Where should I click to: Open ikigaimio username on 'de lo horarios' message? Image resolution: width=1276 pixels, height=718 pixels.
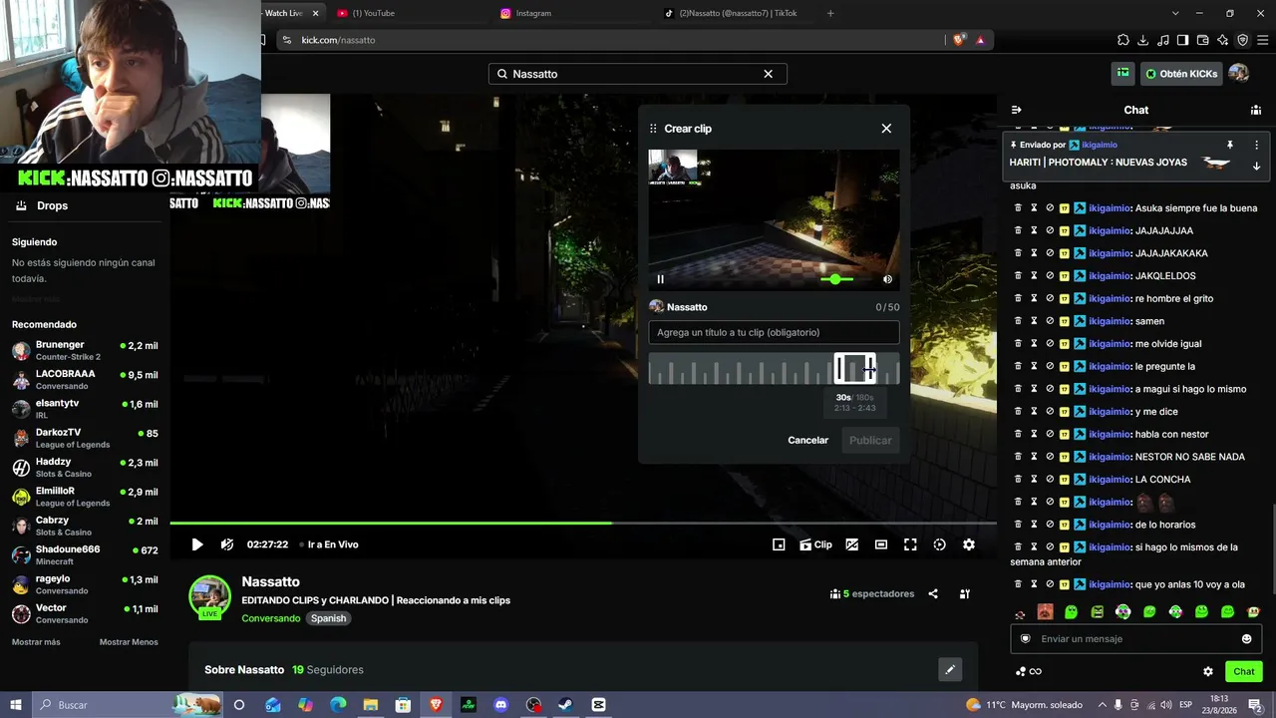(x=1110, y=525)
